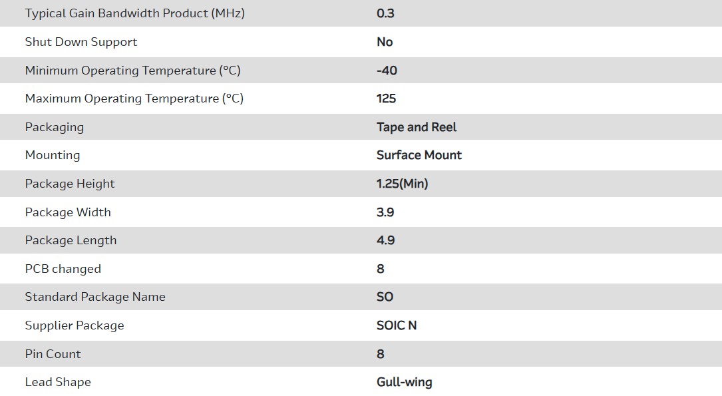Click the Package Height label
Image resolution: width=722 pixels, height=396 pixels.
click(70, 184)
